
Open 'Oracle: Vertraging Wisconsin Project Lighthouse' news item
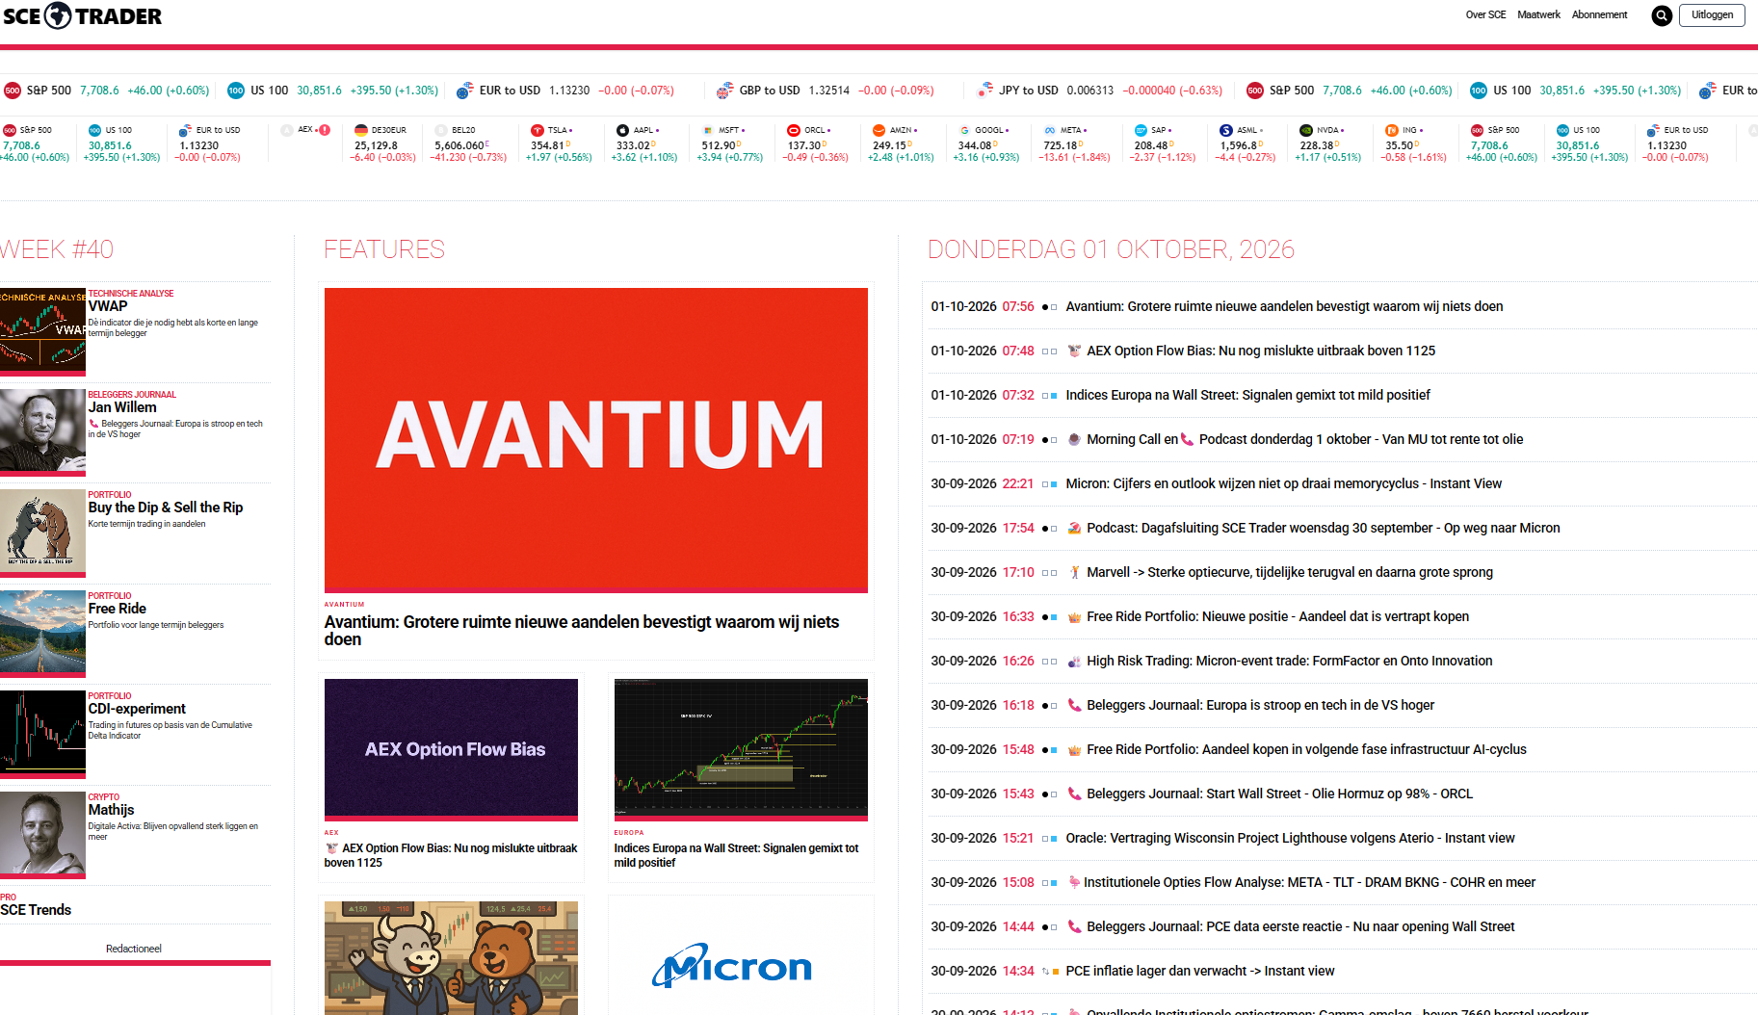click(x=1290, y=838)
